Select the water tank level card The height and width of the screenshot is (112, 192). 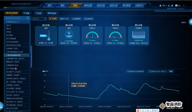(138, 36)
